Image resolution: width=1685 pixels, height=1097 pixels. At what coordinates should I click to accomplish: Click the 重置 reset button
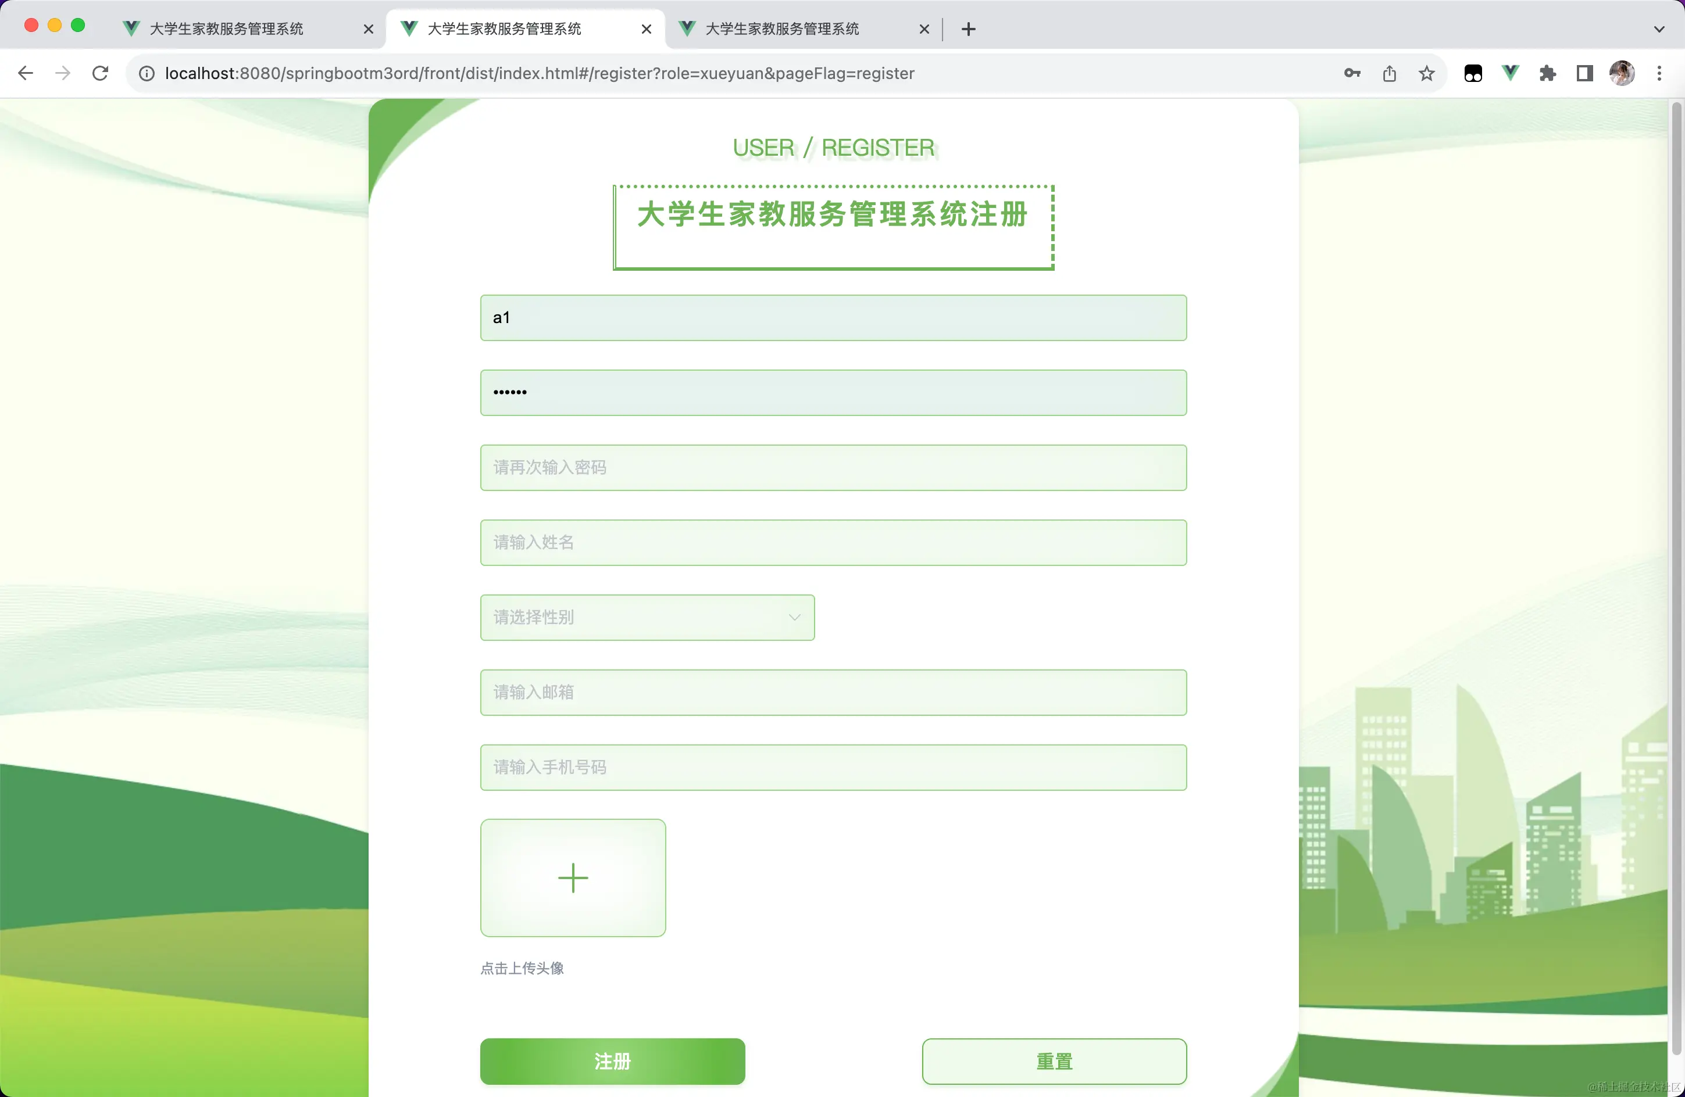1054,1061
